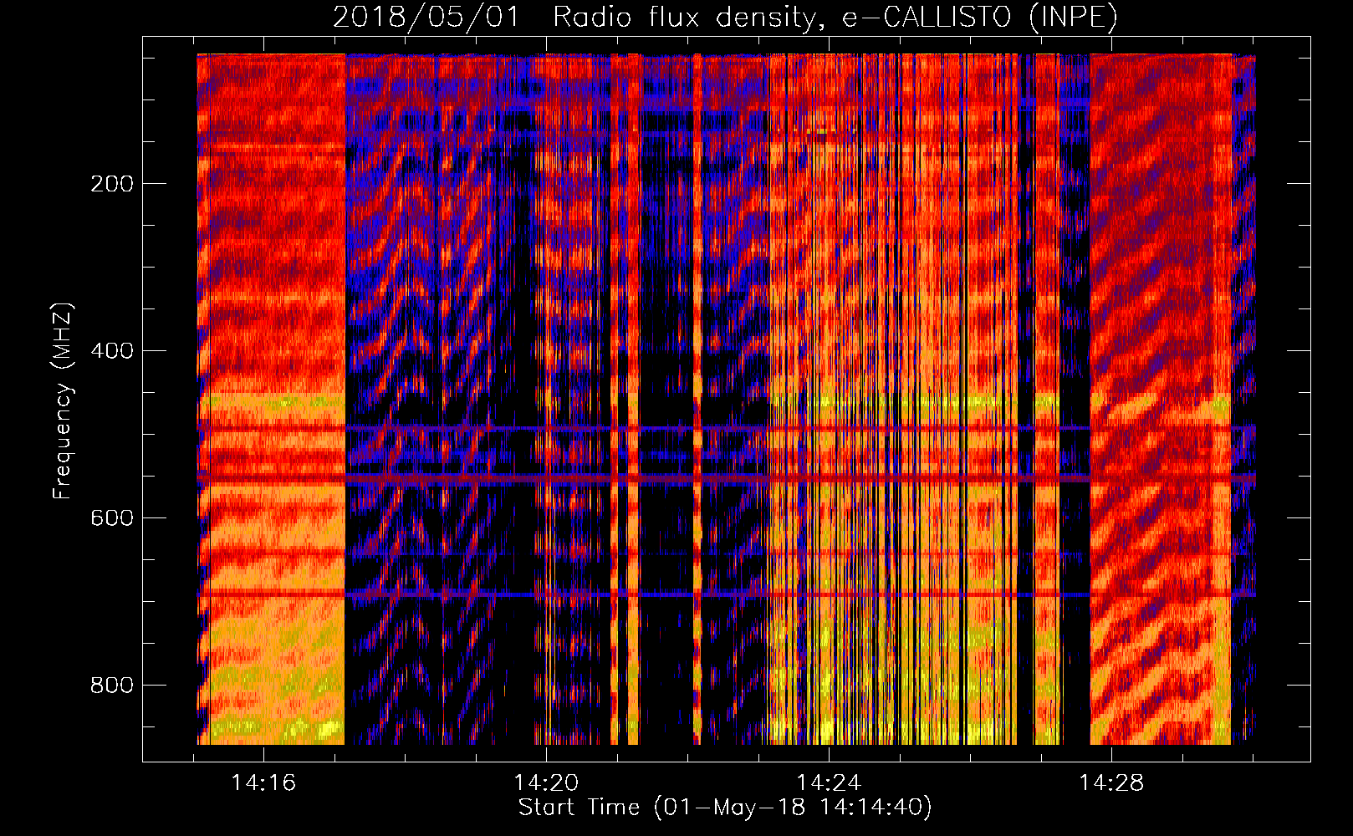The image size is (1353, 836).
Task: Click the 200 frequency tick label
Action: click(x=112, y=184)
